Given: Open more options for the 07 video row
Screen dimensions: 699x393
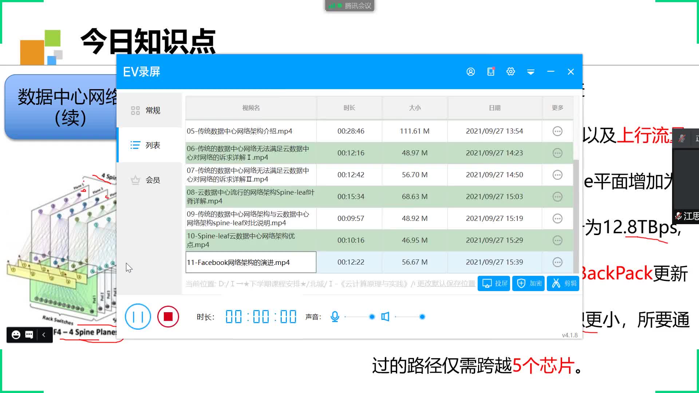Looking at the screenshot, I should [557, 175].
